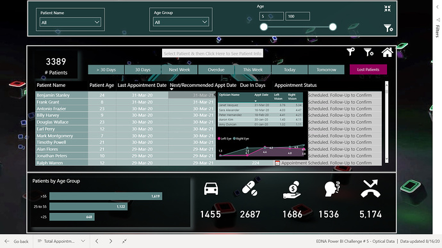Click the Right Eye legend entry
Screen dimensions: 442x248
pos(241,139)
